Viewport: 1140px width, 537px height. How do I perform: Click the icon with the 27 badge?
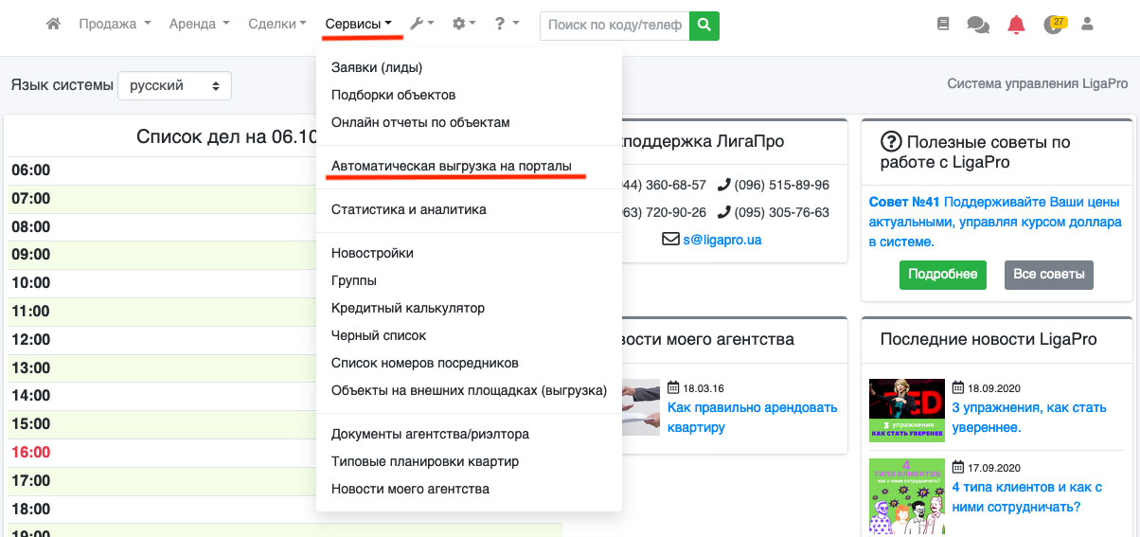(1053, 25)
